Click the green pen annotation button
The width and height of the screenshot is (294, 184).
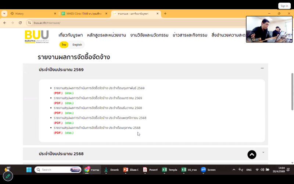coord(8,176)
